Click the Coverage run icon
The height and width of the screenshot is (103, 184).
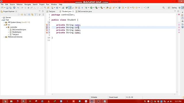click(97, 8)
